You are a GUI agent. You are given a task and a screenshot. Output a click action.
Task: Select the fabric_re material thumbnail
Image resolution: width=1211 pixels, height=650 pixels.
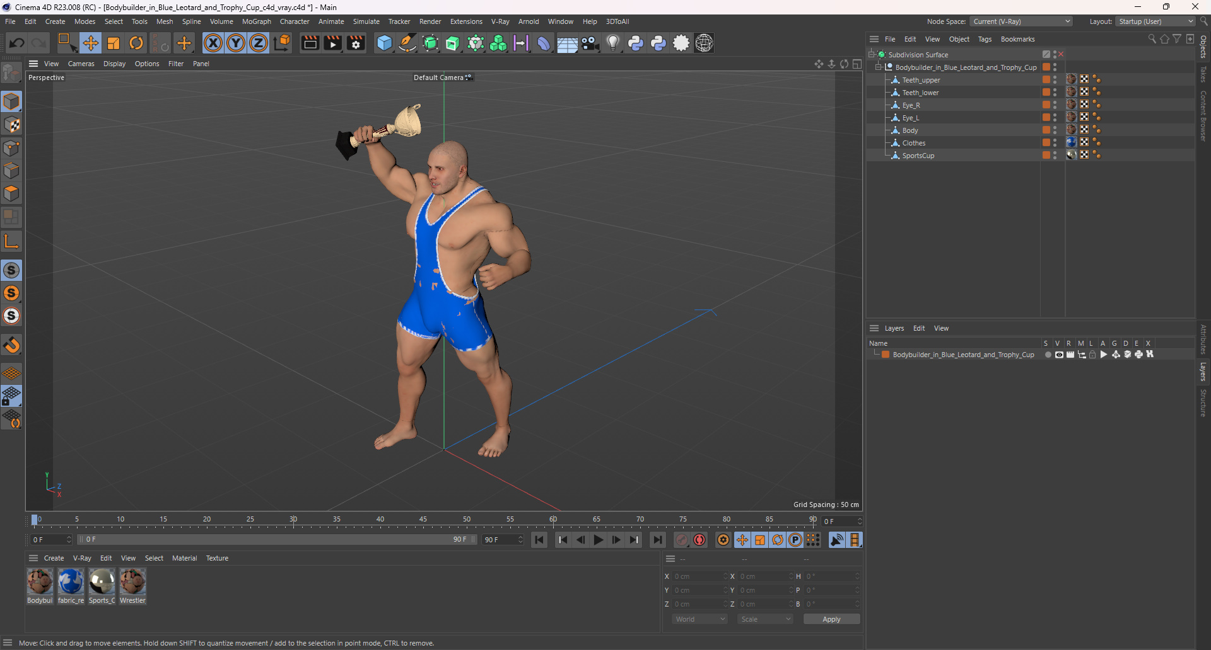(x=71, y=581)
